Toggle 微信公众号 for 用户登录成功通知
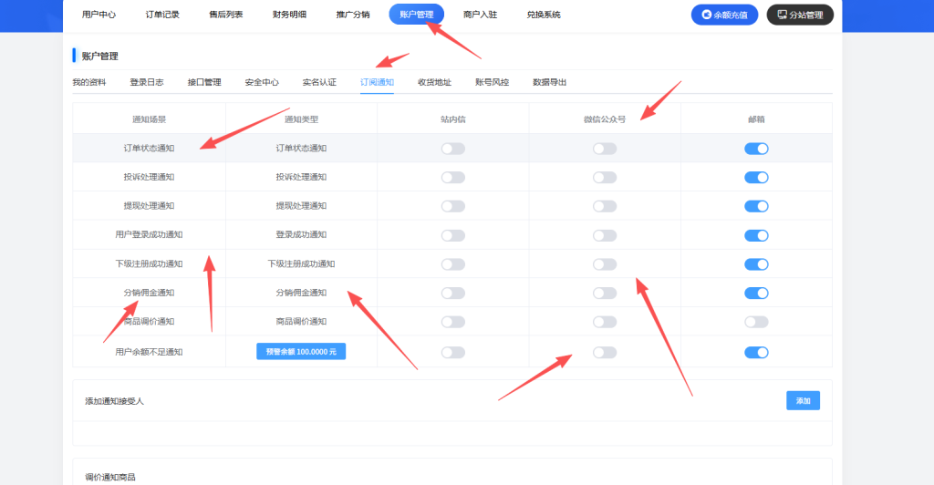This screenshot has height=485, width=934. pos(604,235)
